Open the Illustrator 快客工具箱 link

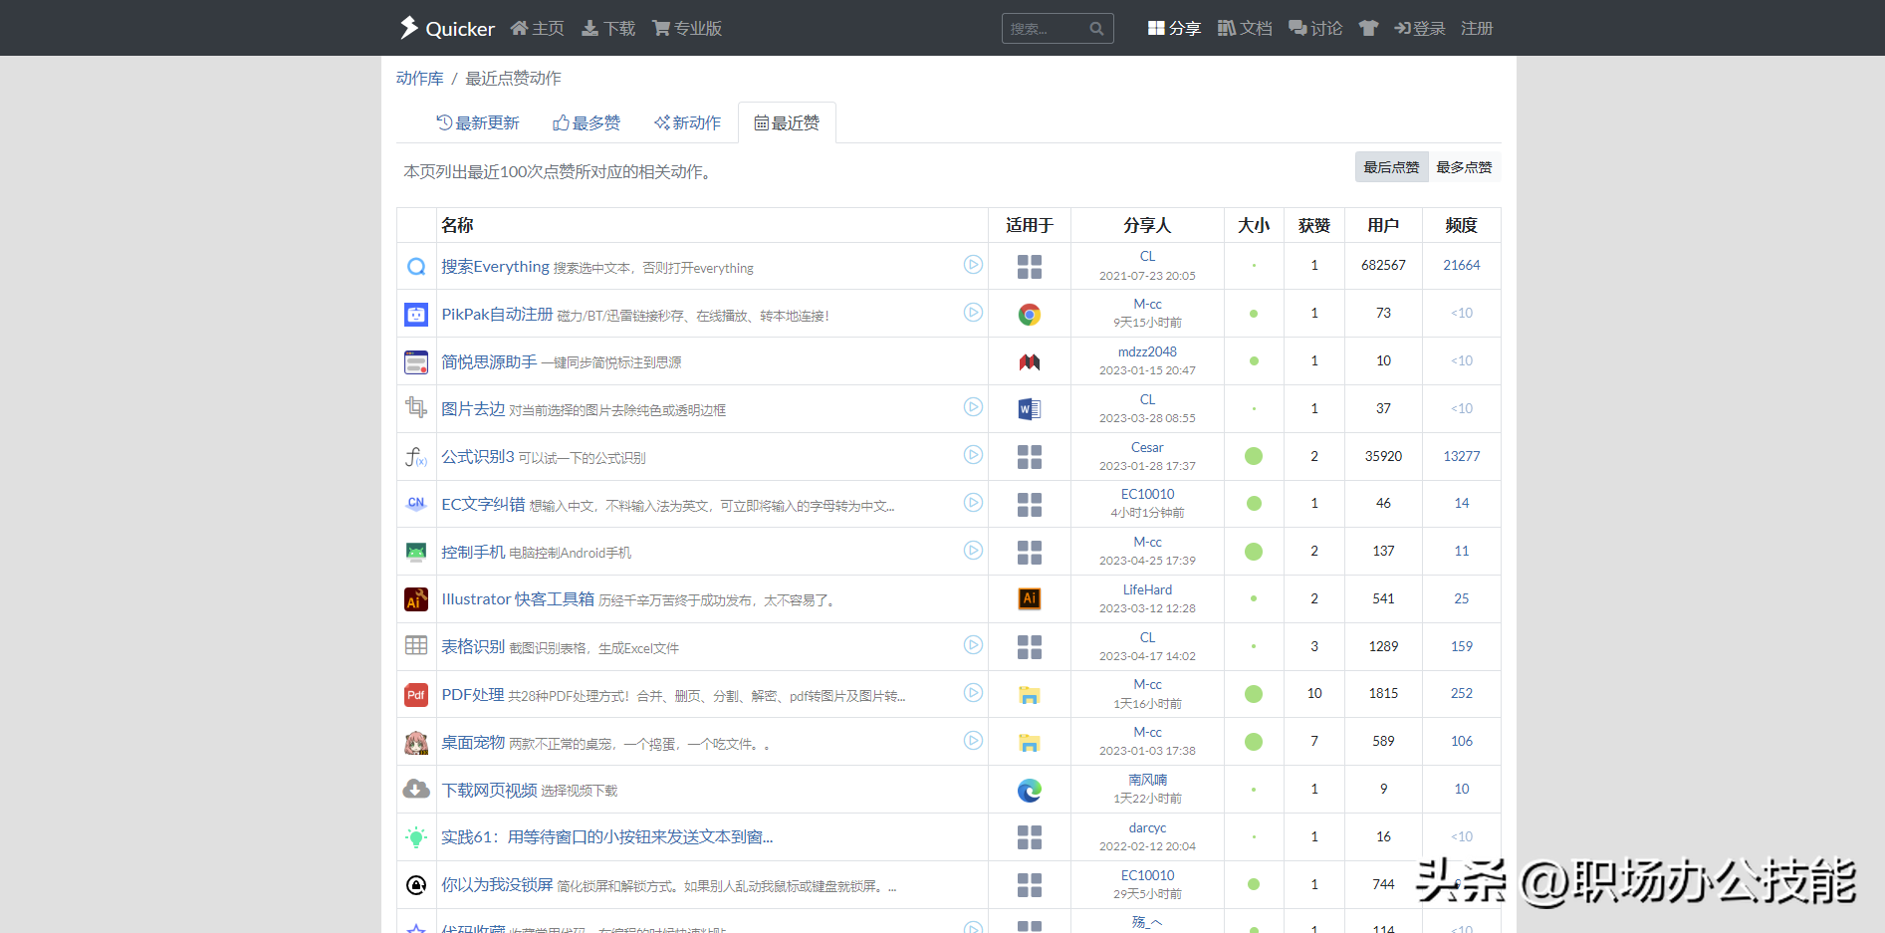[518, 598]
